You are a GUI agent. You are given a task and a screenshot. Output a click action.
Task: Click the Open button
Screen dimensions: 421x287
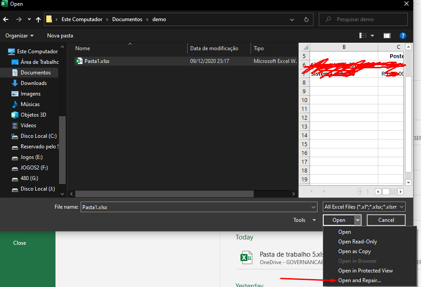pos(339,220)
